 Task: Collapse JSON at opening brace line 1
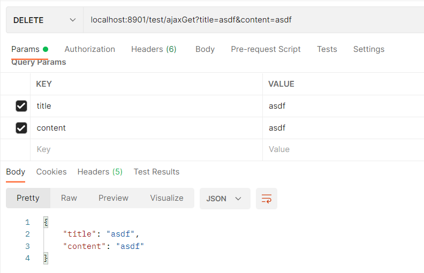46,223
